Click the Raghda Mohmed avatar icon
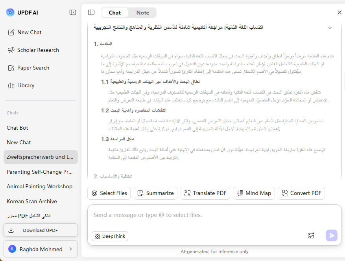This screenshot has height=261, width=345. 12,249
